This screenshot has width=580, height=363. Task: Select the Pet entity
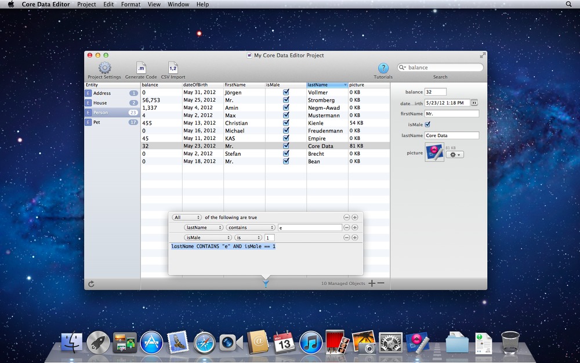(x=112, y=122)
